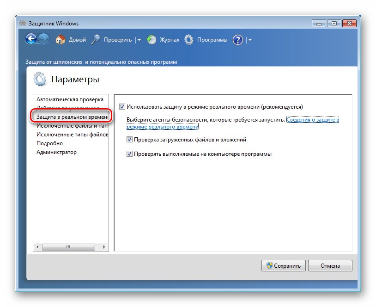The image size is (376, 307).
Task: Select Защита в реальном времени list item
Action: pyautogui.click(x=72, y=117)
